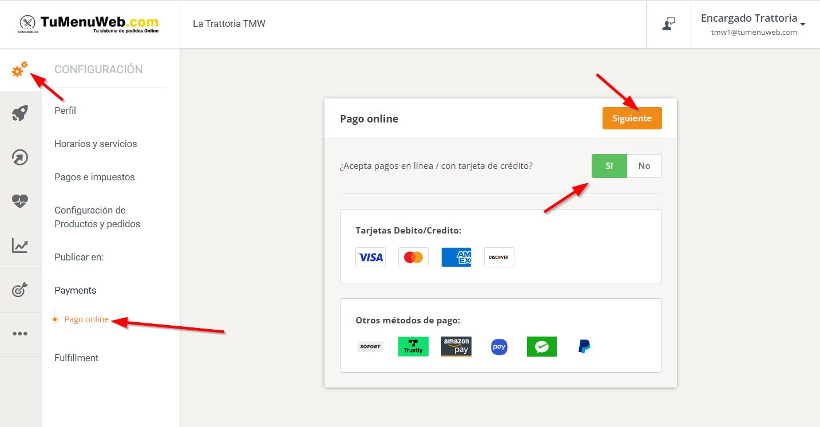Expand the Publicar en section
This screenshot has height=427, width=820.
(x=78, y=257)
